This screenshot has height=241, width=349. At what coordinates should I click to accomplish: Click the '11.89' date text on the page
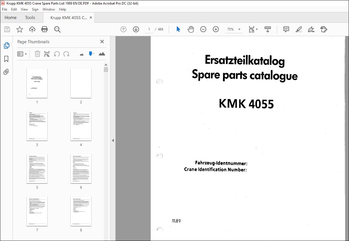tap(176, 221)
